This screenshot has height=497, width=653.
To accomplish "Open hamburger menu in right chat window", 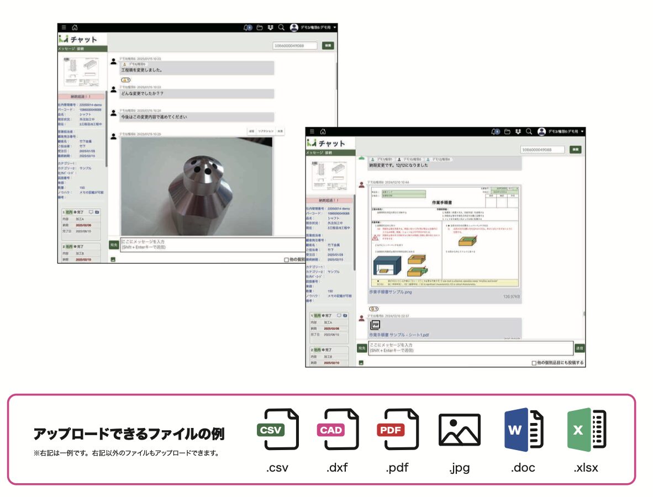I will click(312, 131).
